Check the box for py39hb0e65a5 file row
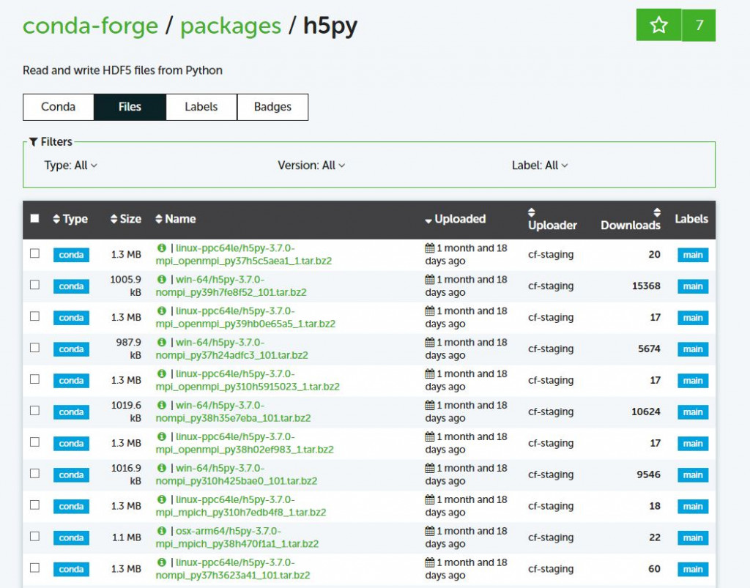Screen dimensions: 750x588 click(34, 316)
